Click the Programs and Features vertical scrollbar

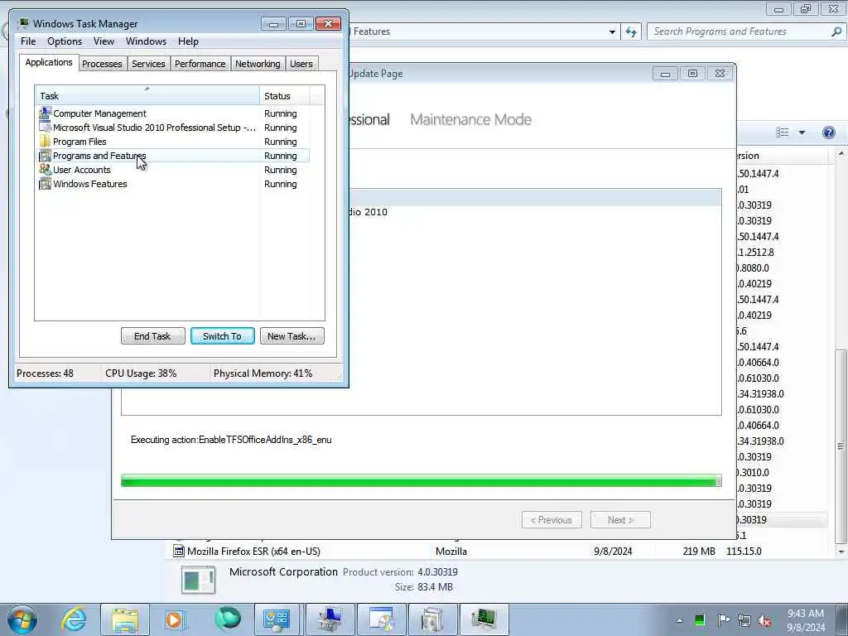click(x=841, y=446)
